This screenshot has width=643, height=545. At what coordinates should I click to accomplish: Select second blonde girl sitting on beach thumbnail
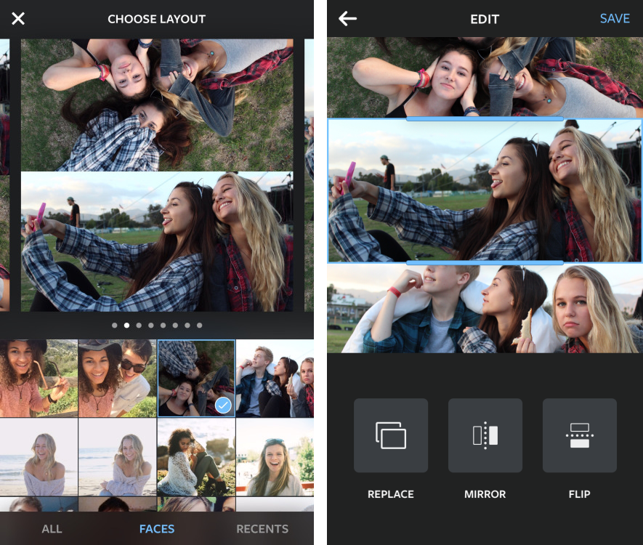117,457
